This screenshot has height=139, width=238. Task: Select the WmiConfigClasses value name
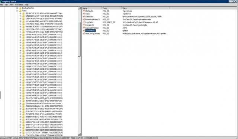tap(93, 34)
